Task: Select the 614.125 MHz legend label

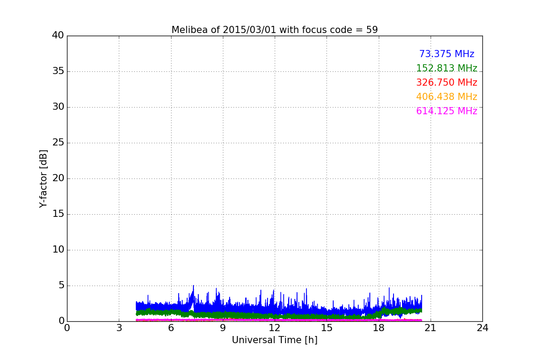Action: (447, 111)
